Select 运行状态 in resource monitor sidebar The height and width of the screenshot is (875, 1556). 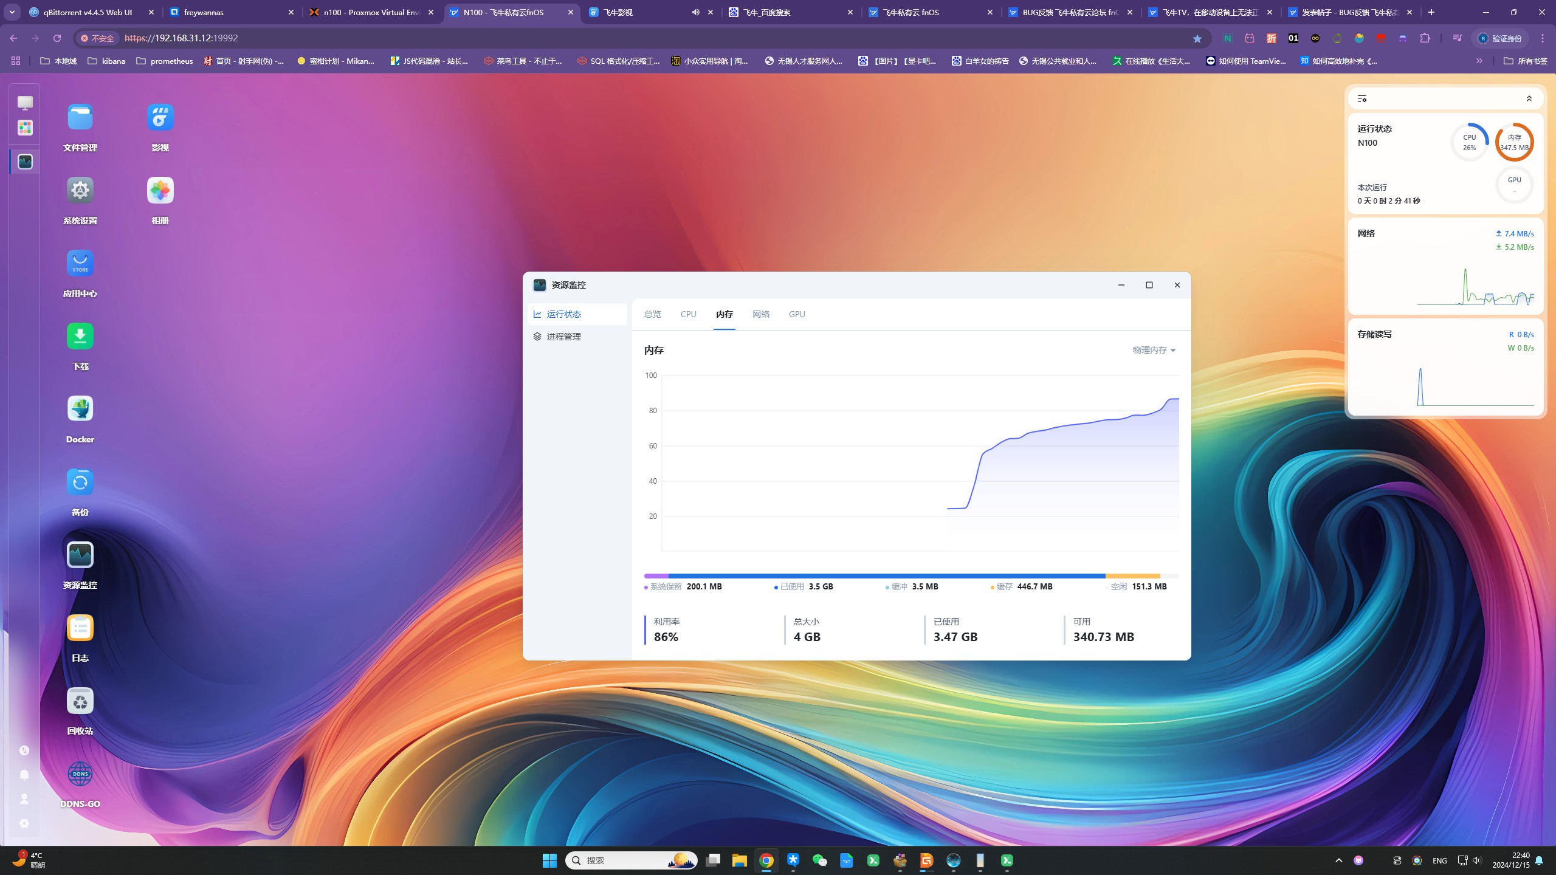pos(577,314)
